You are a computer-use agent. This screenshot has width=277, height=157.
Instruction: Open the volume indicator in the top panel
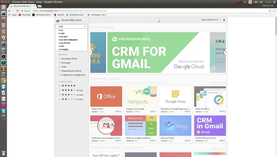[x=261, y=2]
